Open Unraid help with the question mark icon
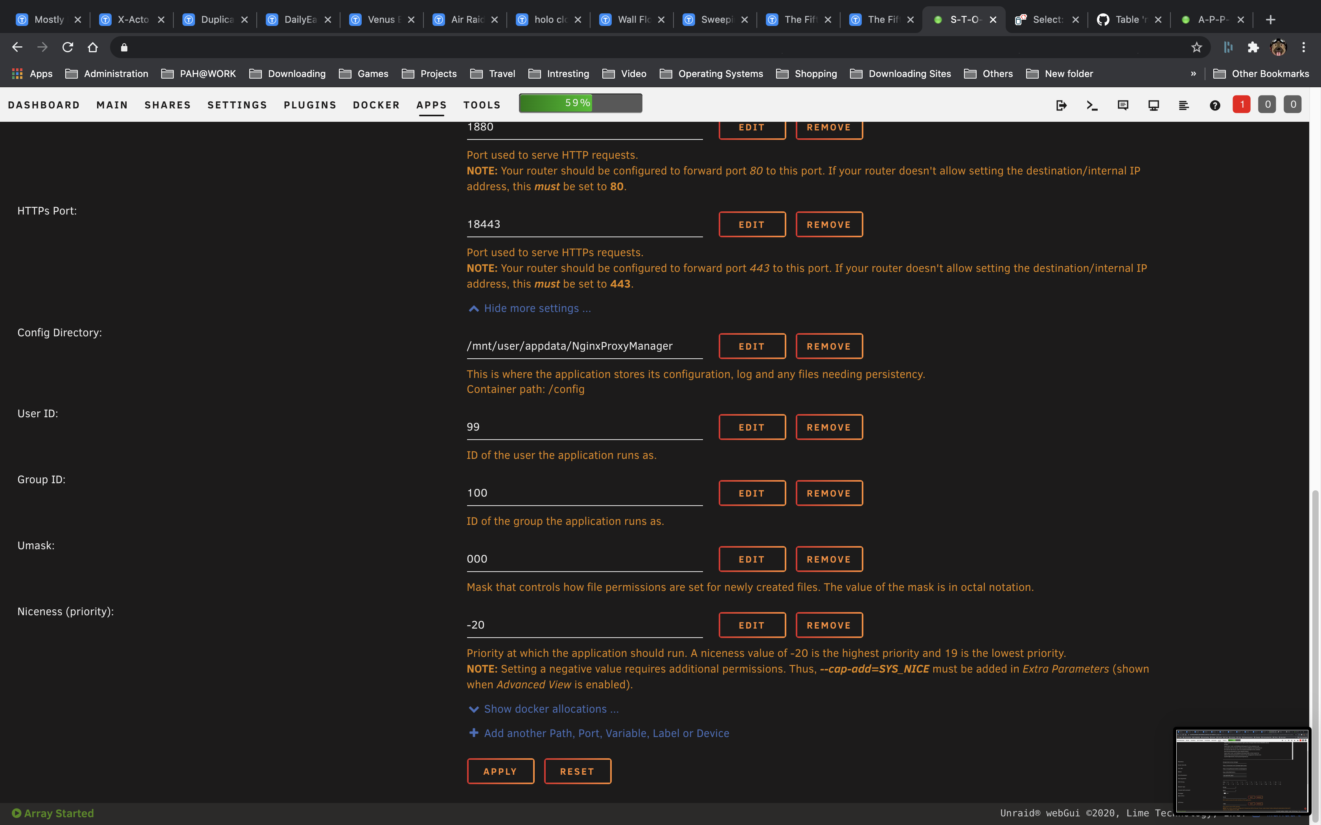Screen dimensions: 1321x825 tap(1214, 104)
